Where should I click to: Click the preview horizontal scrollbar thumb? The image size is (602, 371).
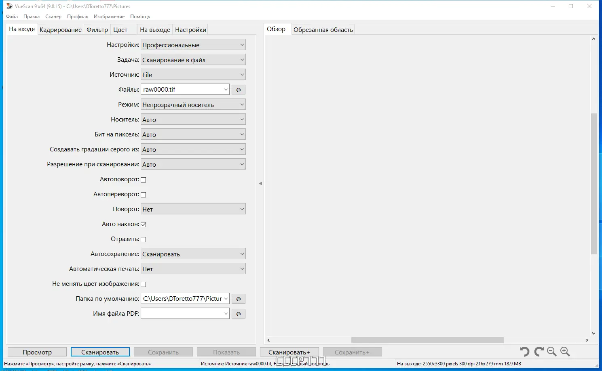pos(427,340)
